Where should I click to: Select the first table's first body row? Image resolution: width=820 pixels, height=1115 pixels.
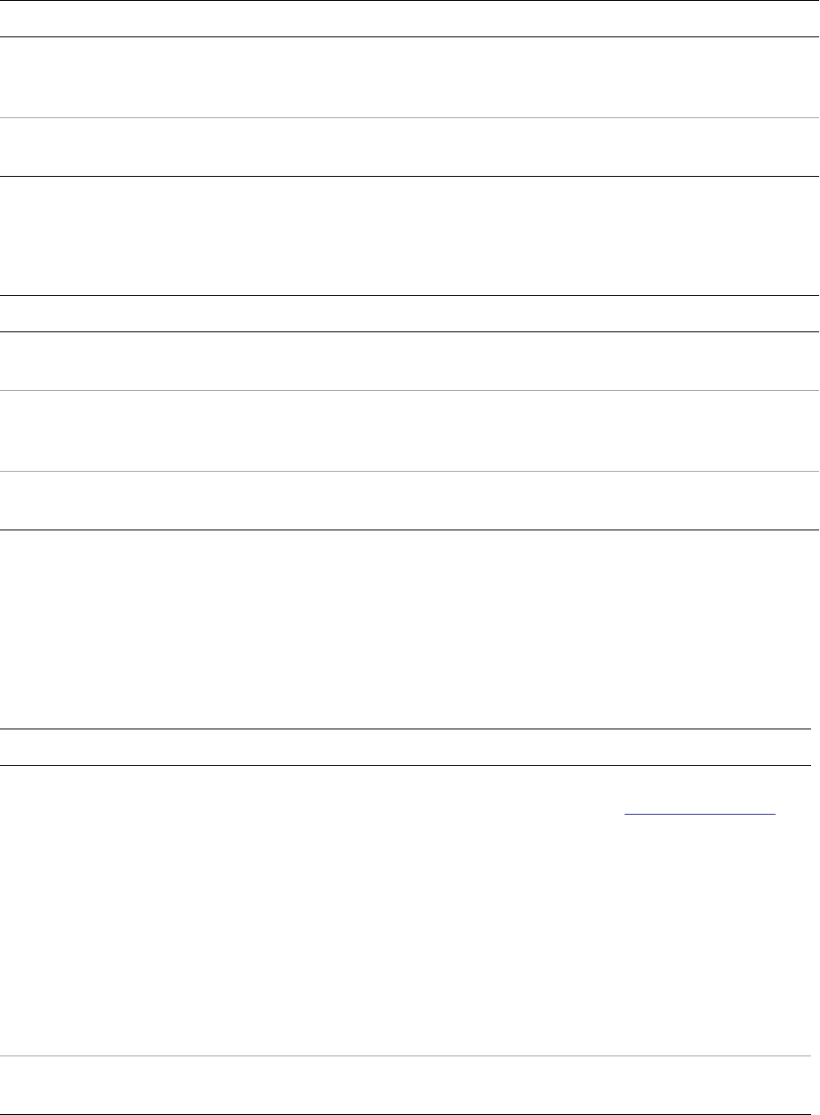pyautogui.click(x=410, y=76)
